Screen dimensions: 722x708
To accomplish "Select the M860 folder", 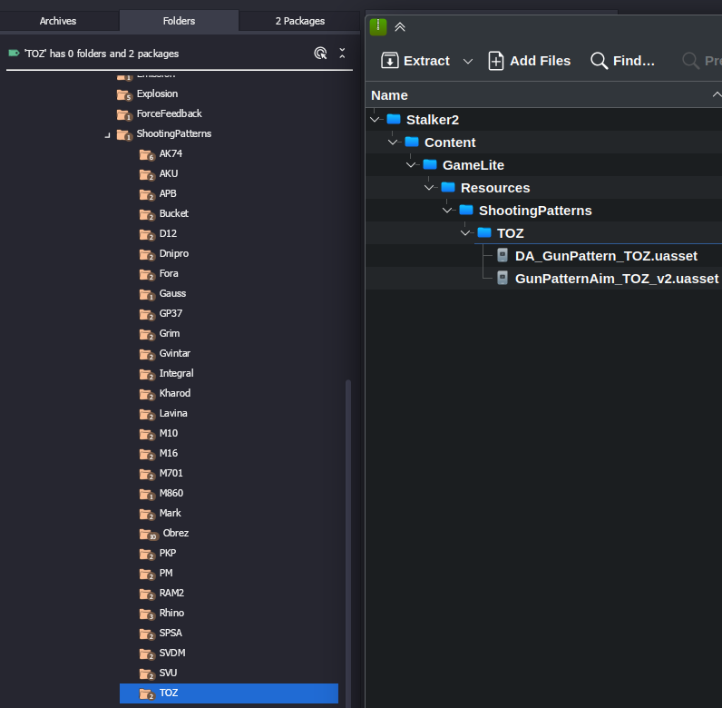I will click(171, 493).
